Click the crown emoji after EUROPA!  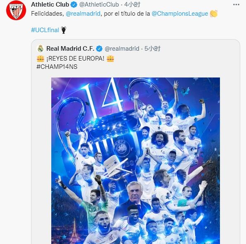[x=110, y=59]
